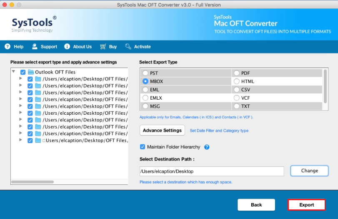
Task: Click the blue help icon beside Maintain Folder Hierarchy
Action: coord(207,147)
